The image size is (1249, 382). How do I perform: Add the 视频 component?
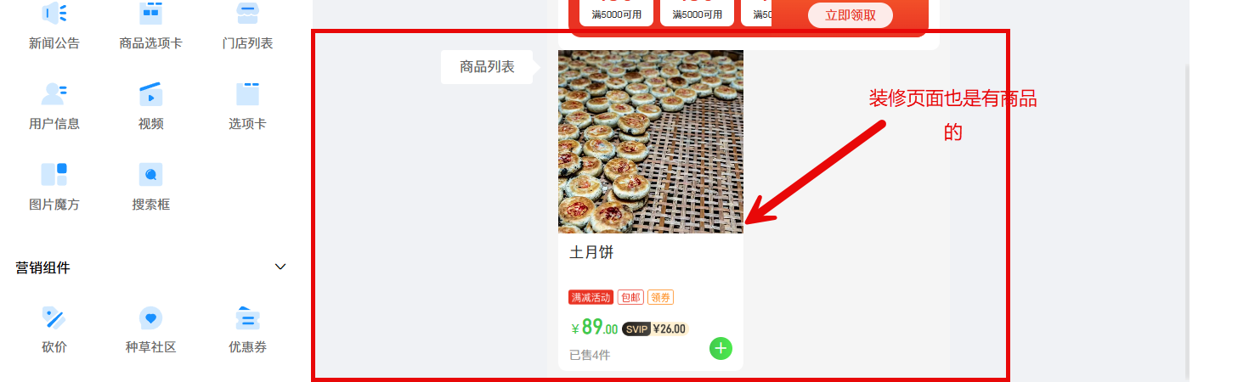[150, 106]
